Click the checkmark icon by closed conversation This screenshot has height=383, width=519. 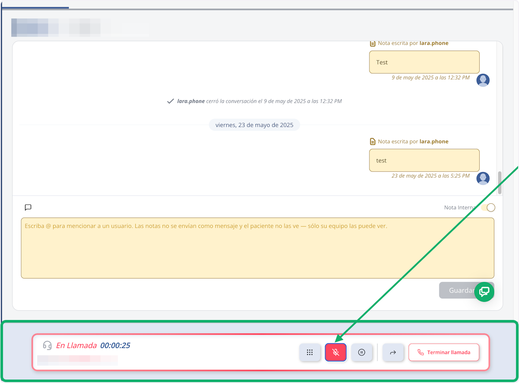point(170,101)
